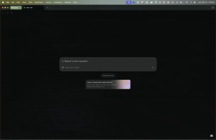Open the Personal profile switcher
This screenshot has width=216, height=140.
pos(16,8)
